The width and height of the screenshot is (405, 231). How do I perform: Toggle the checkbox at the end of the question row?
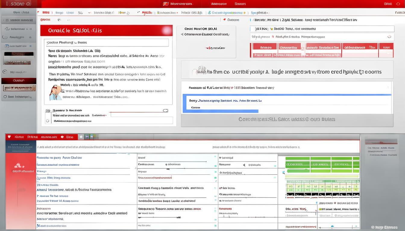pos(166,110)
